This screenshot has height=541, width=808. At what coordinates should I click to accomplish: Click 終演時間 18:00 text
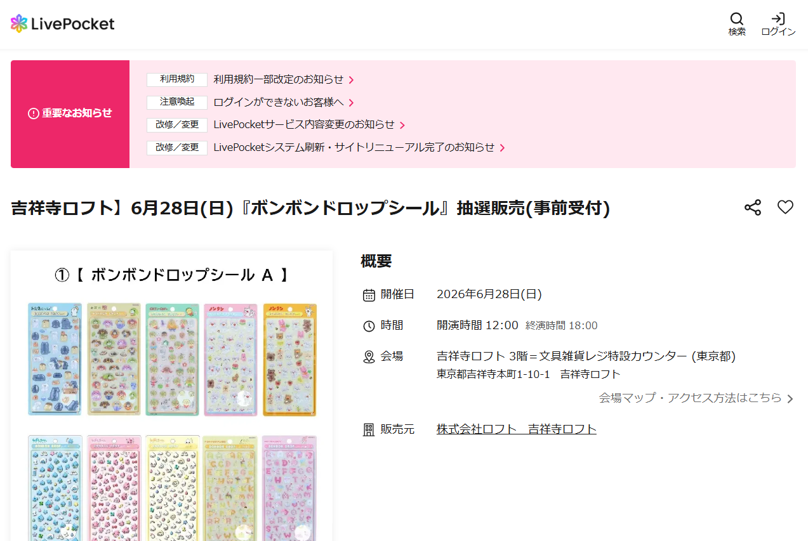click(x=562, y=326)
